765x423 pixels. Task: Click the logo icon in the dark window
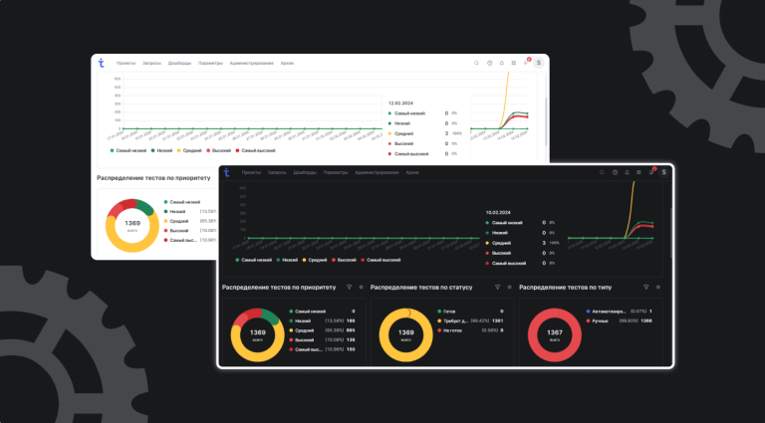[226, 172]
